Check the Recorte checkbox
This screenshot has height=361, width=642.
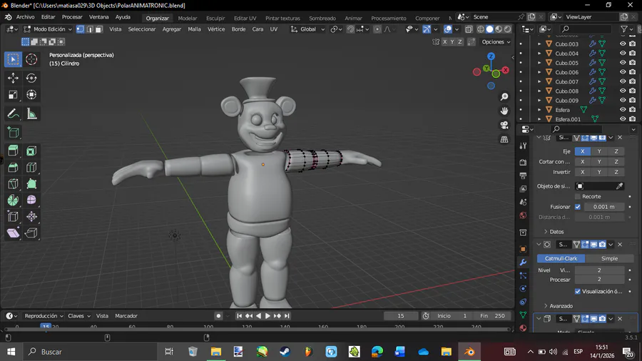578,196
